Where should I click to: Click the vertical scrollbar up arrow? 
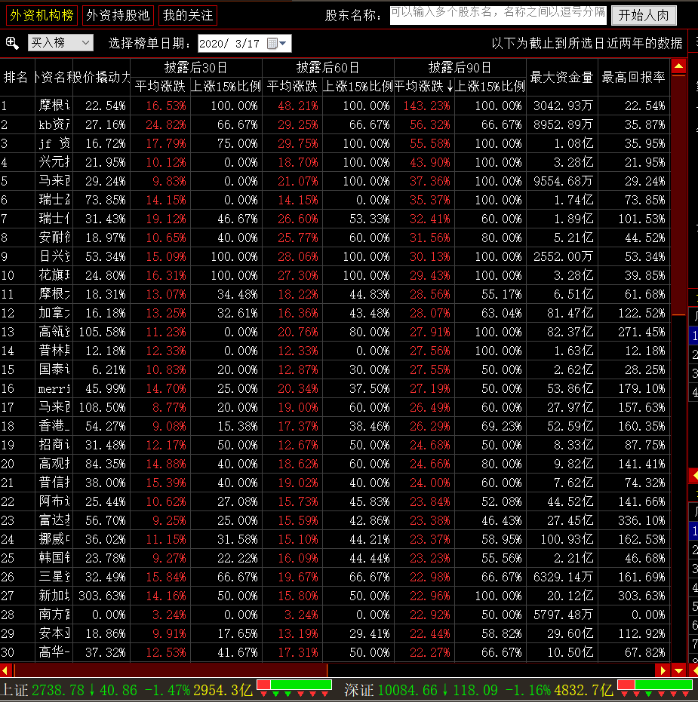[x=678, y=66]
